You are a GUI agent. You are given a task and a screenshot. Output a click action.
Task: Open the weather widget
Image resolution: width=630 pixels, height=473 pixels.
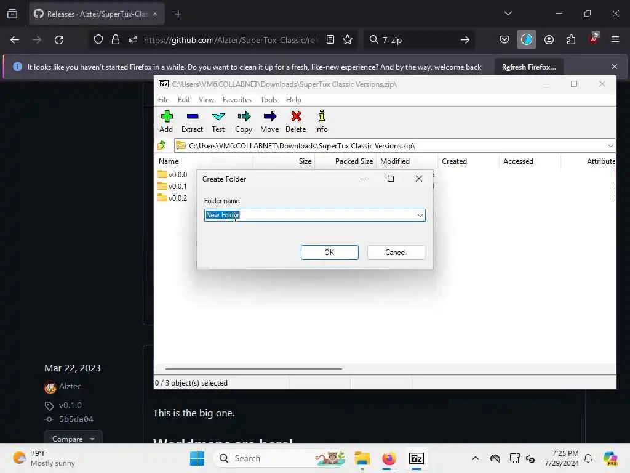tap(44, 458)
